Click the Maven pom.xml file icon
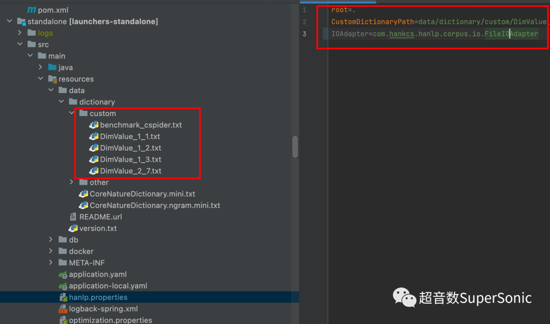This screenshot has height=324, width=550. point(32,10)
